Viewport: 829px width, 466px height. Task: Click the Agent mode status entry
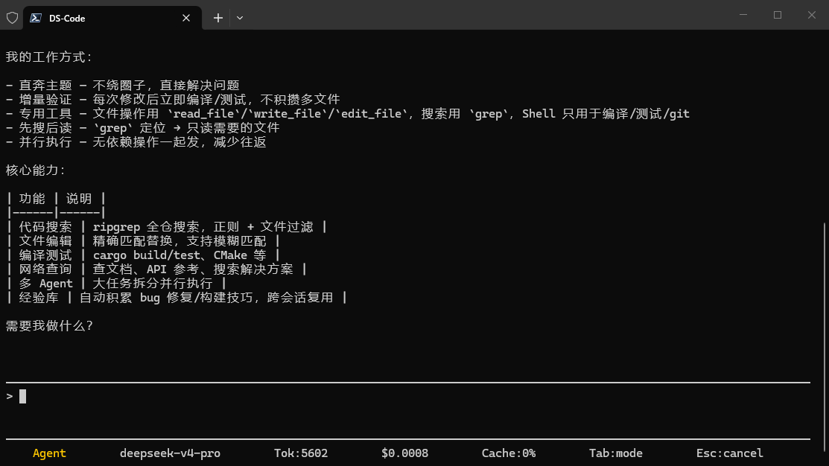(49, 453)
